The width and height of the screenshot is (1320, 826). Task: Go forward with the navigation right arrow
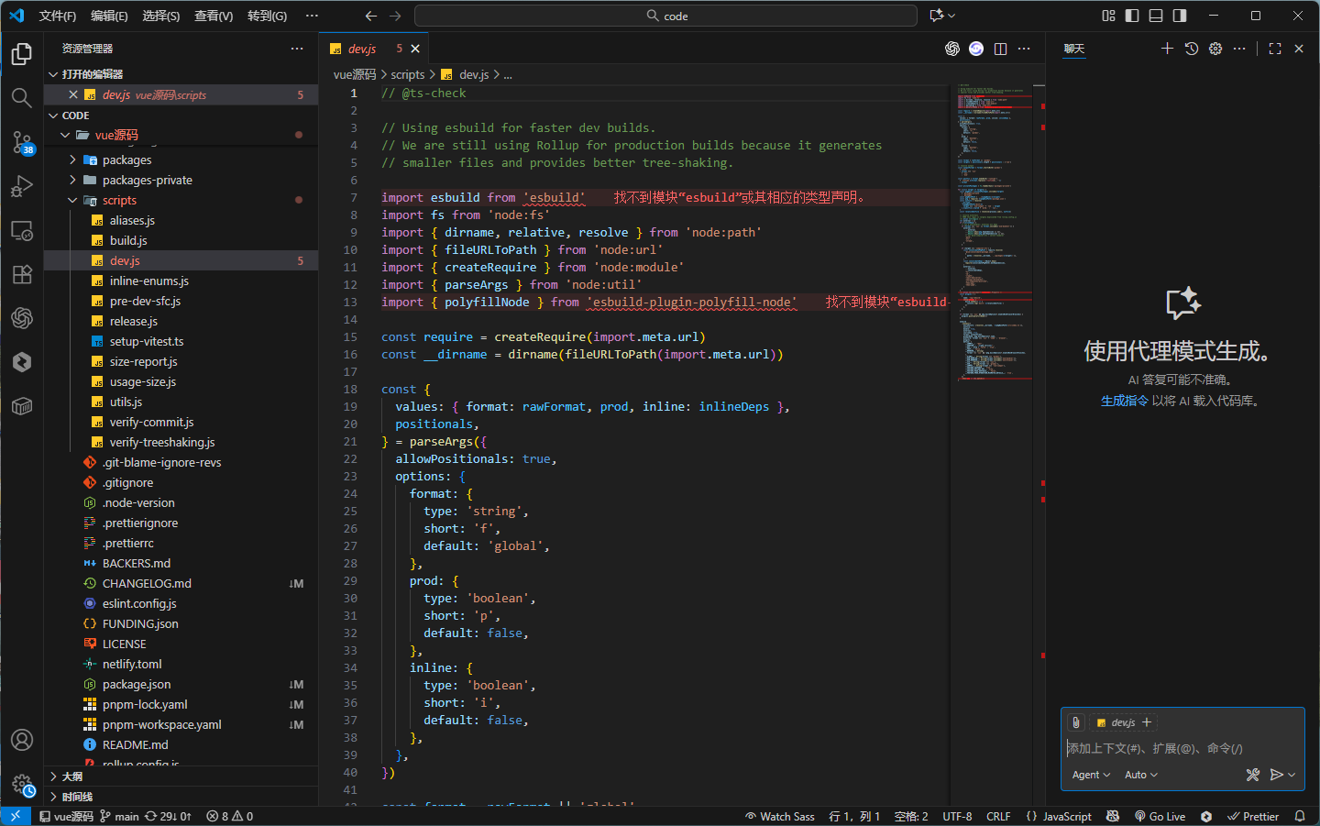[395, 16]
